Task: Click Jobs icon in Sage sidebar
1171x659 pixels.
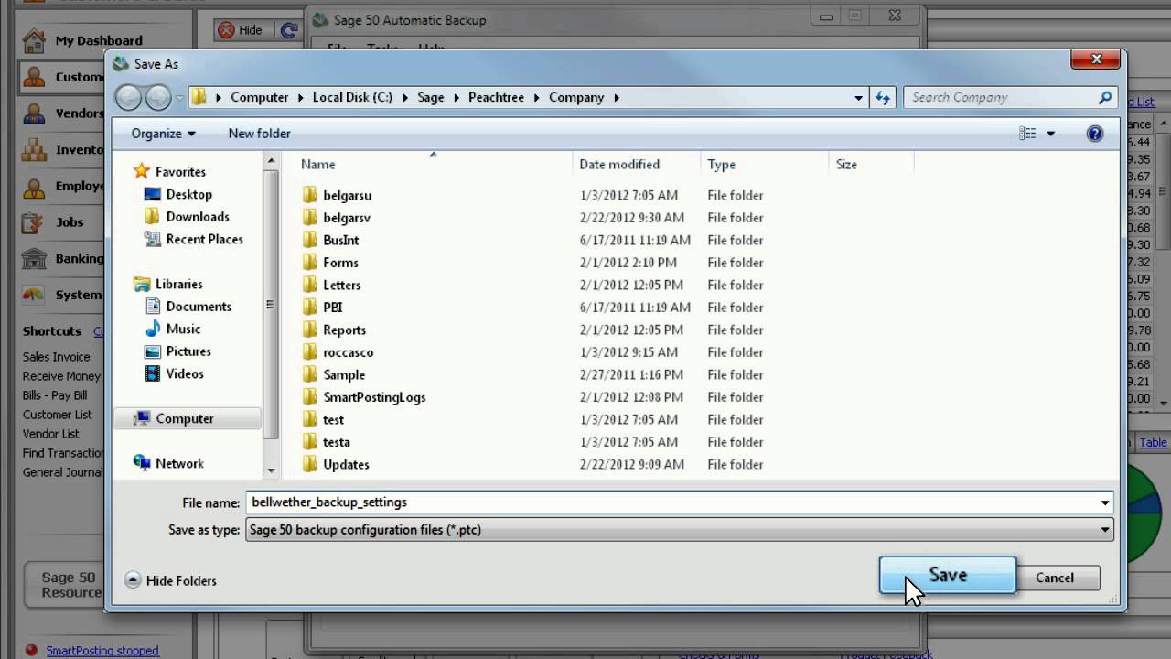Action: tap(34, 221)
